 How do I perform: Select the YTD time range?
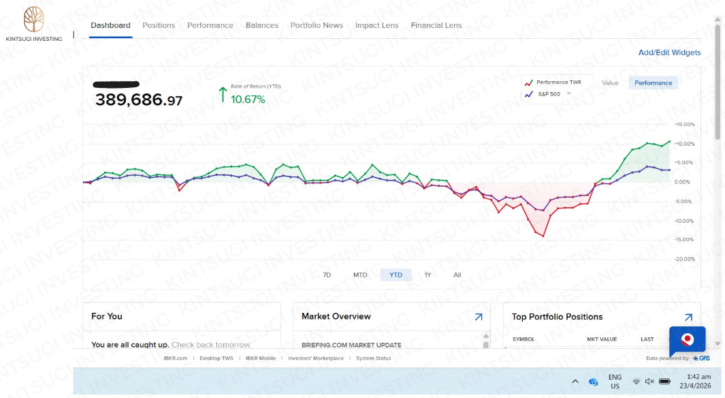(396, 275)
